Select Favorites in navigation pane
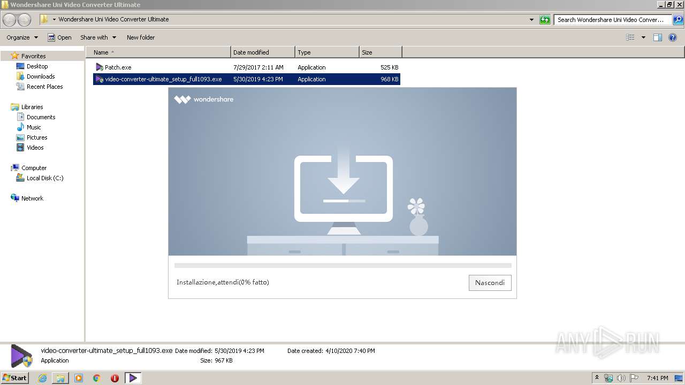This screenshot has height=385, width=685. (33, 56)
